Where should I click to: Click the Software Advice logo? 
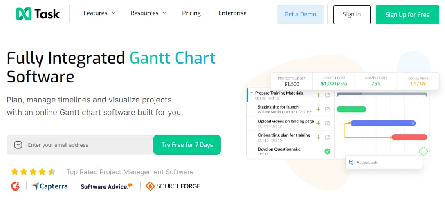tap(106, 186)
